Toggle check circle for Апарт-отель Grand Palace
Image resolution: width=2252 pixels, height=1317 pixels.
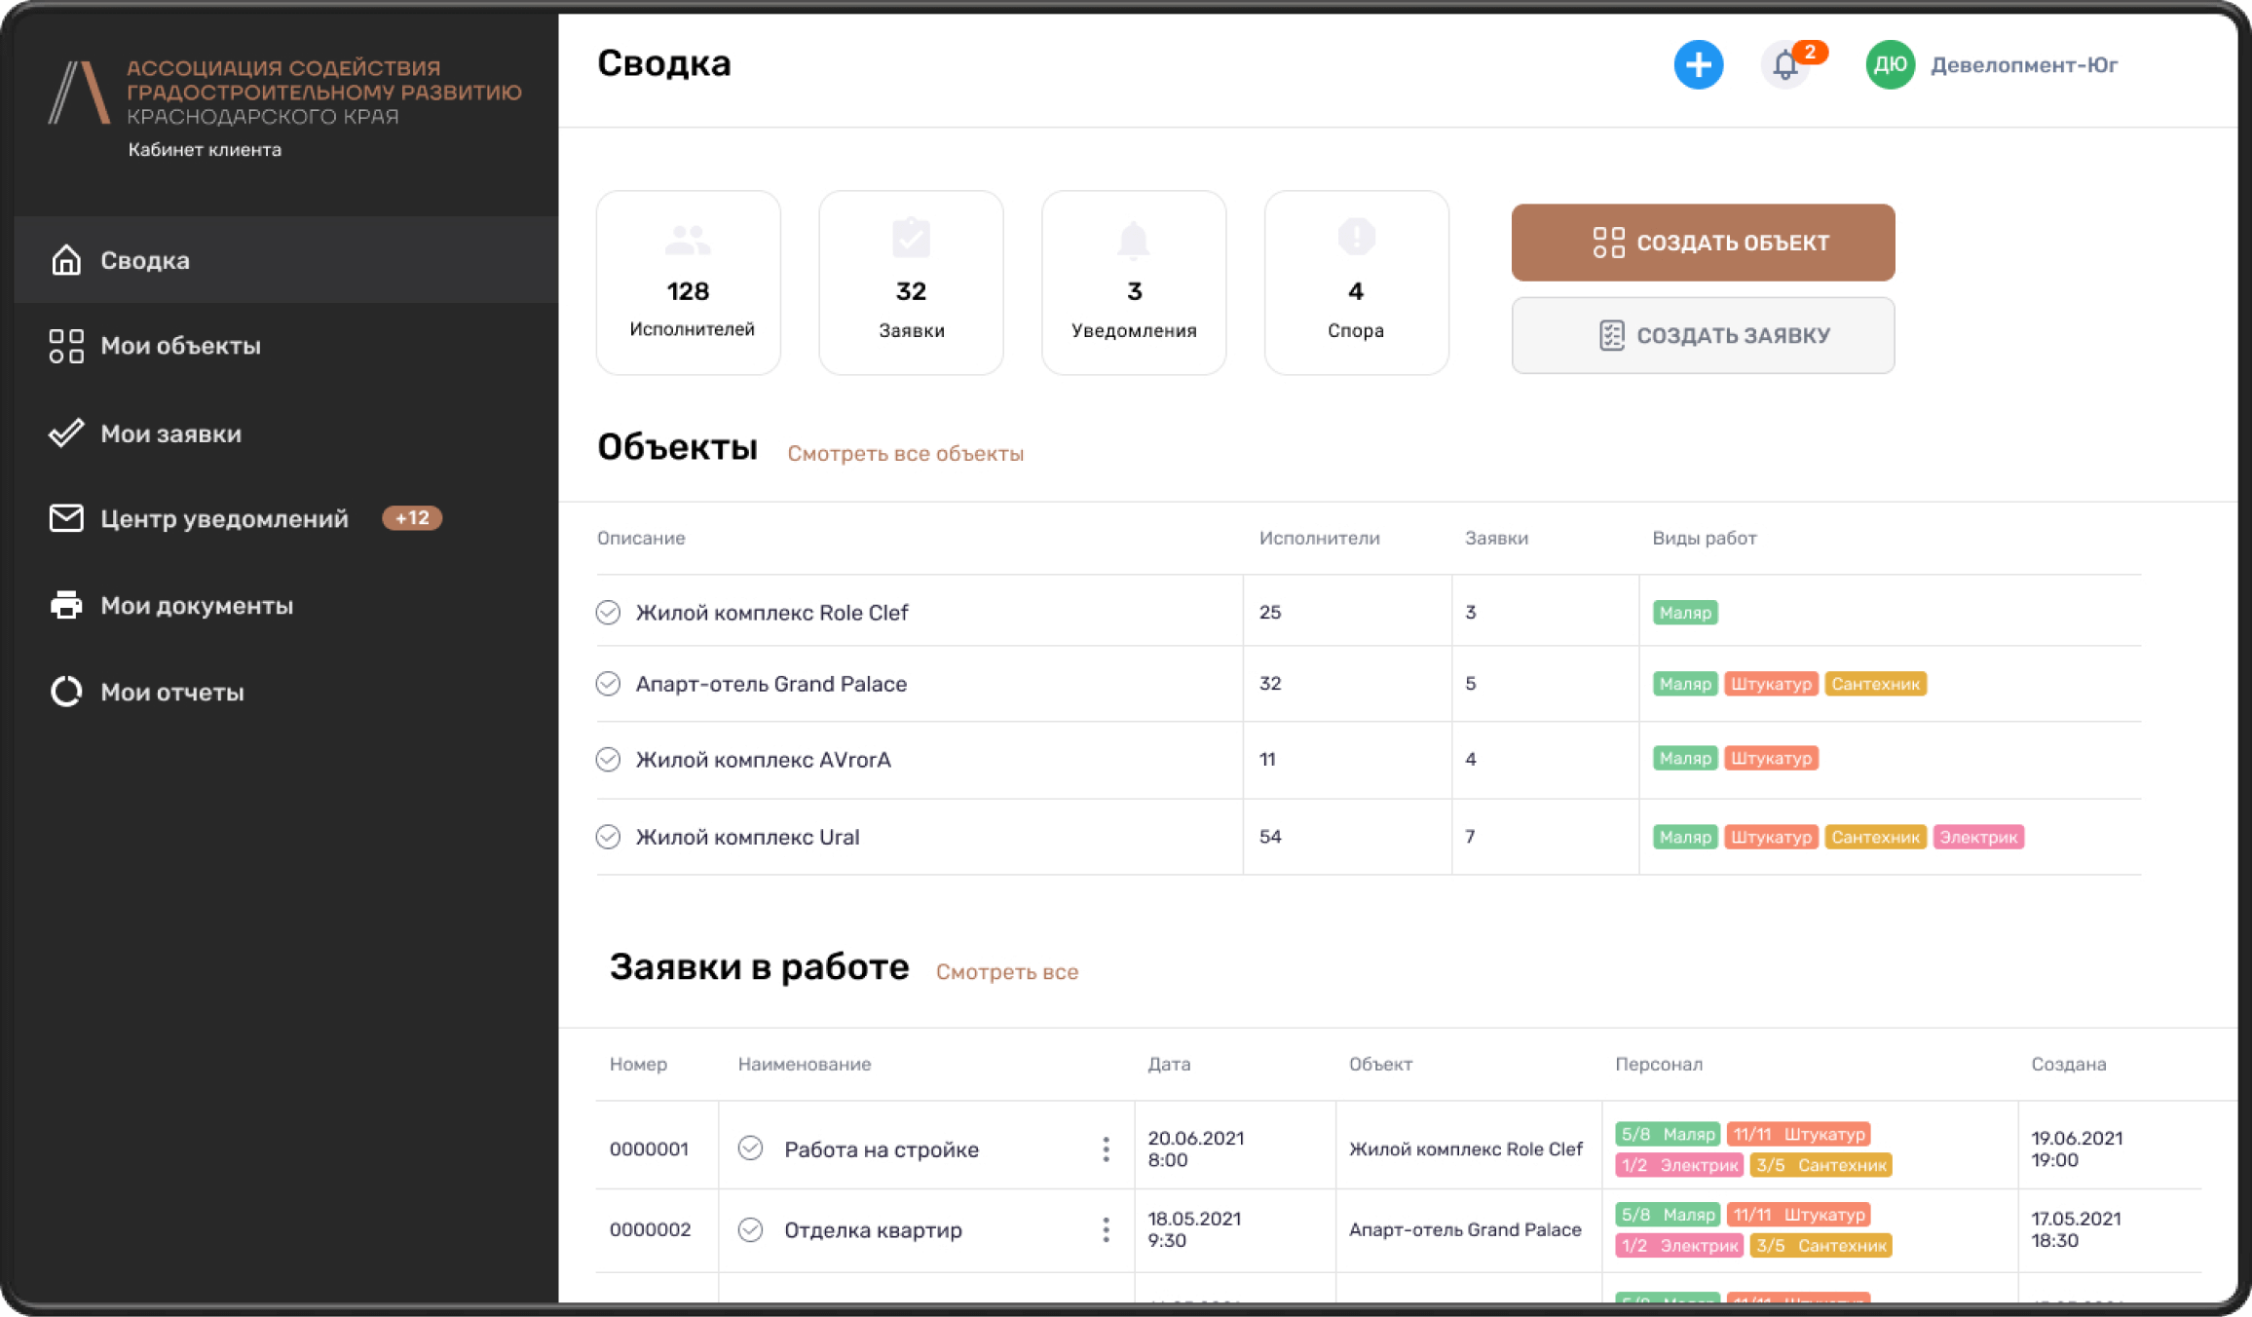coord(608,684)
